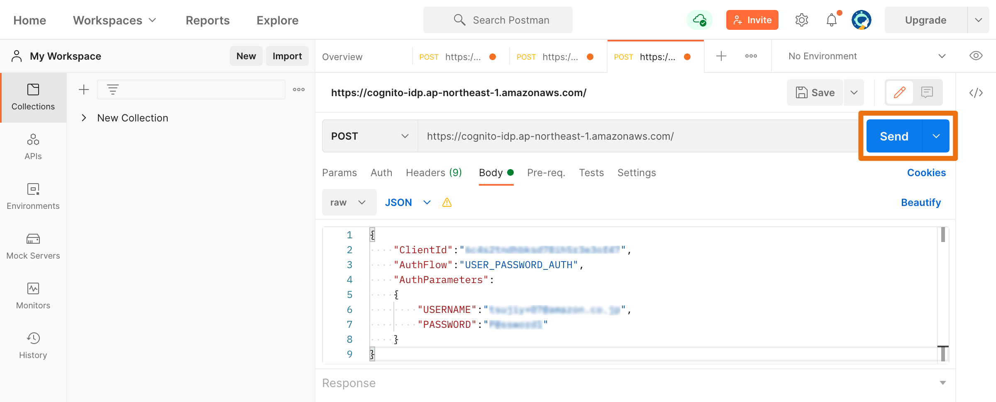996x402 pixels.
Task: Switch to the second POST request tab
Action: (558, 56)
